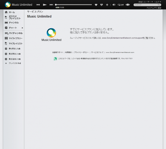
Task: Click the green L-mark icon
Action: tap(55, 59)
